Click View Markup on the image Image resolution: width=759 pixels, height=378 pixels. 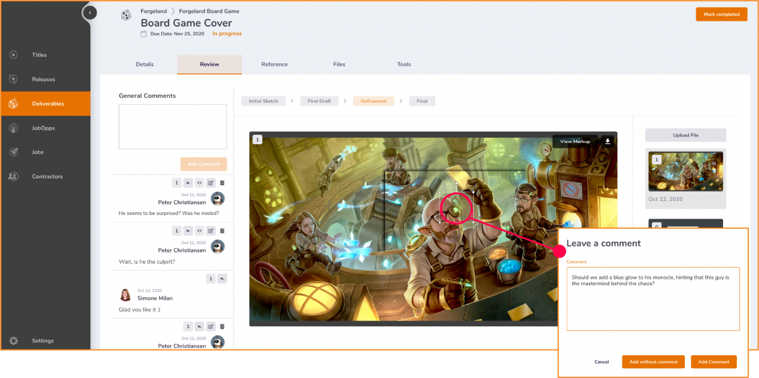point(575,142)
